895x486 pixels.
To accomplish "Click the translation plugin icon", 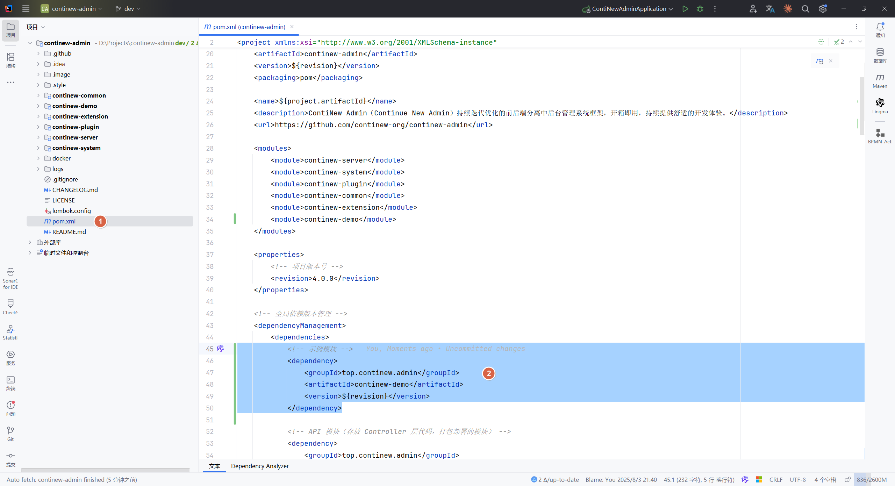I will (x=770, y=9).
